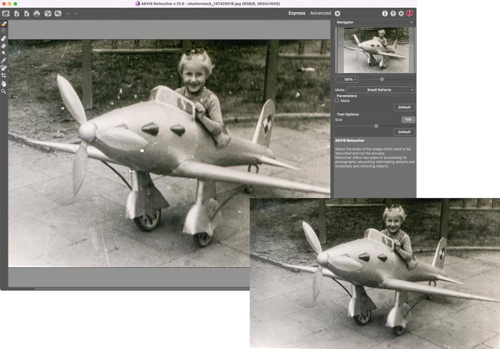Viewport: 500px width, 349px height.
Task: Select the Selection Brush tool
Action: tap(4, 23)
